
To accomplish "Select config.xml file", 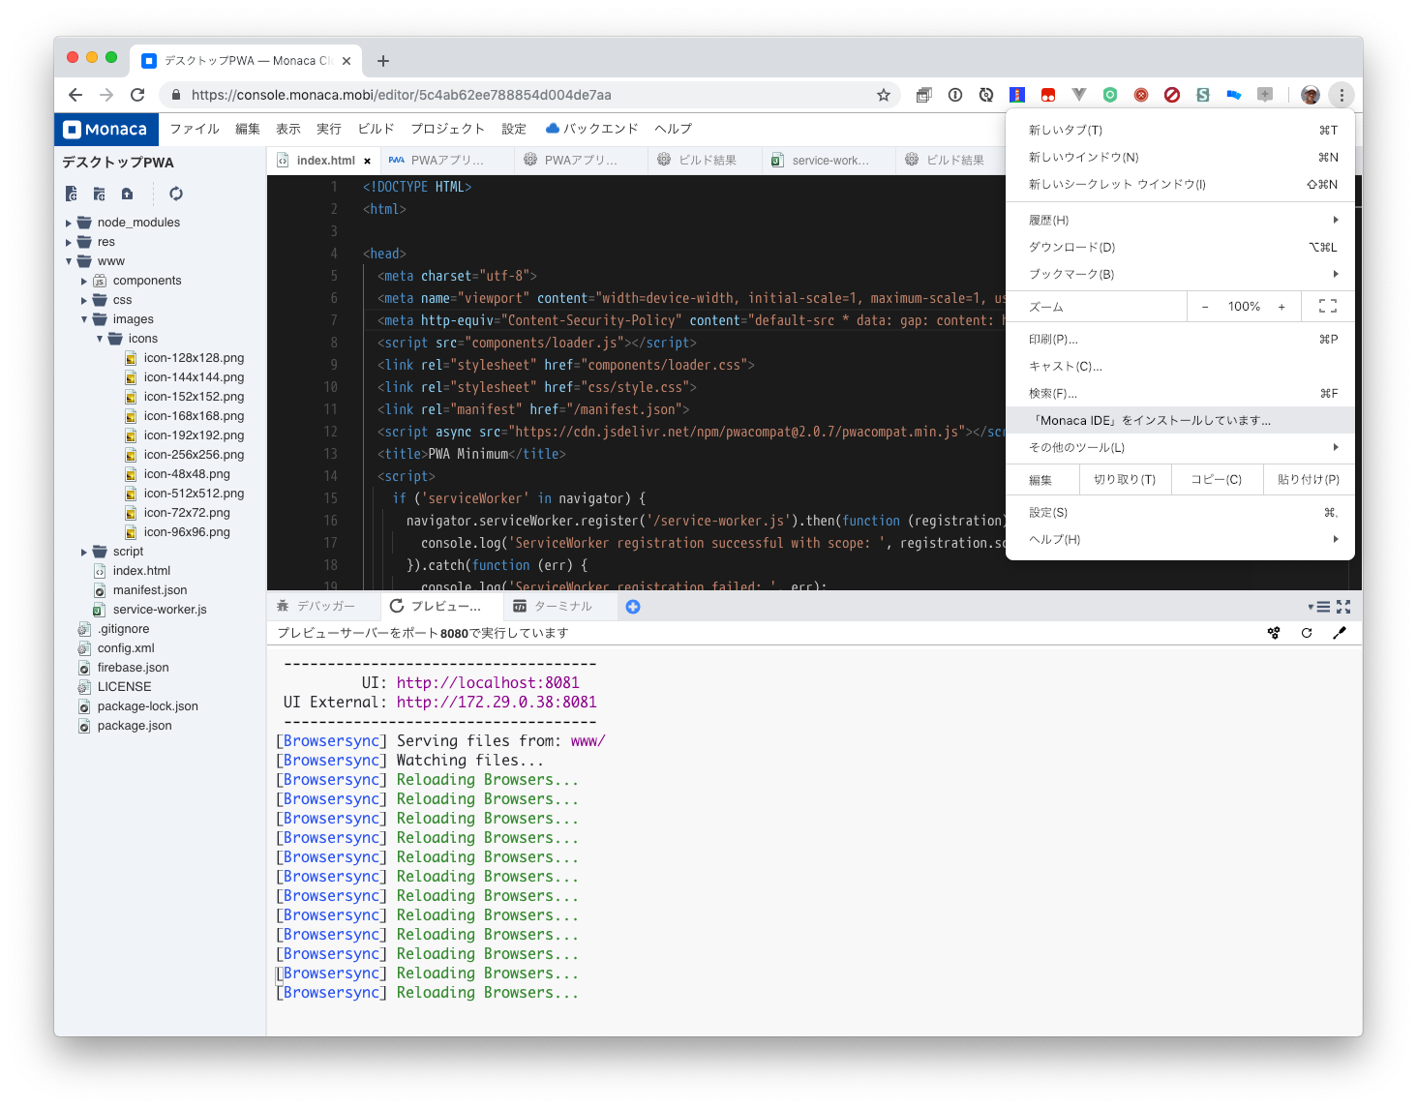I will coord(126,648).
